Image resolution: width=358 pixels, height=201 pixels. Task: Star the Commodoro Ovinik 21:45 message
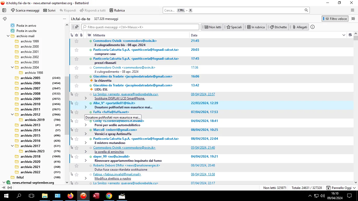tap(77, 41)
